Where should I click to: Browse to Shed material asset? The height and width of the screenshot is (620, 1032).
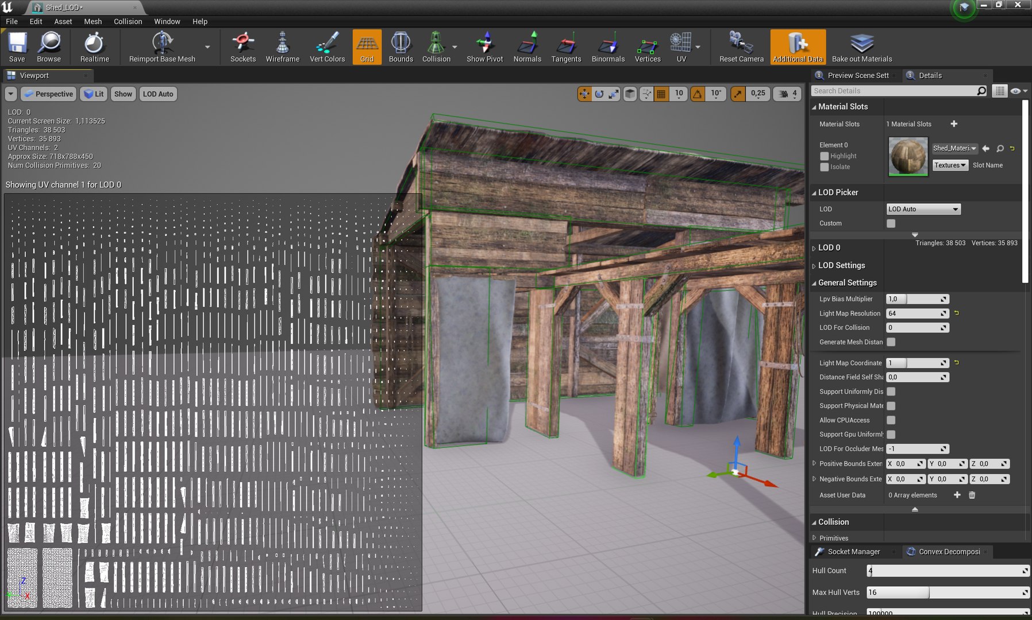click(1000, 149)
